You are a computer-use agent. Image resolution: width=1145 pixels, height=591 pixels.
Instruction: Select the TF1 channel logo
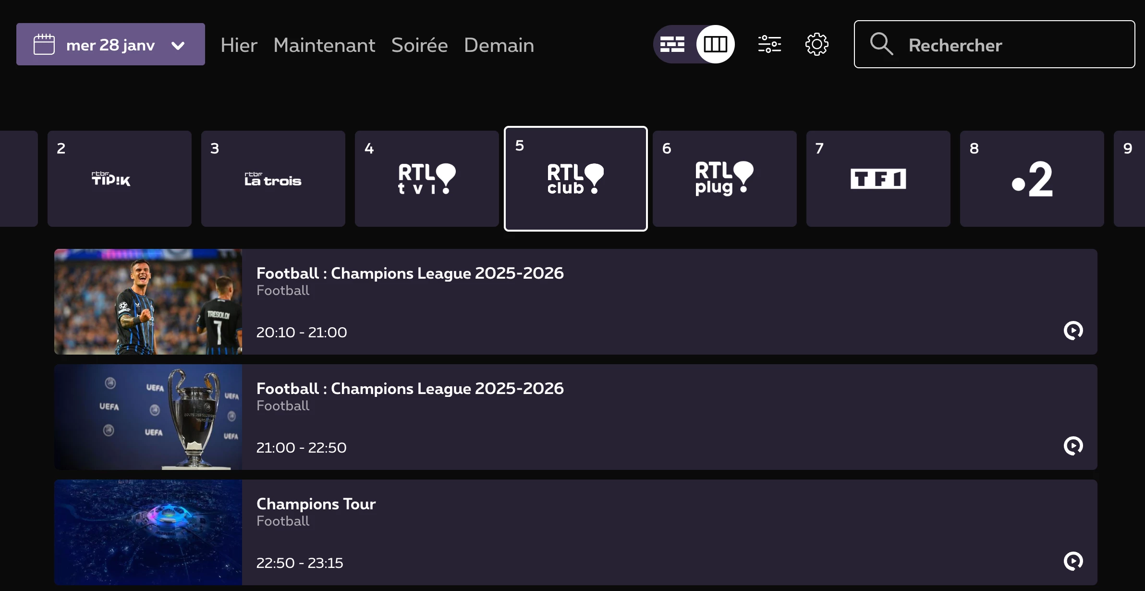point(878,179)
